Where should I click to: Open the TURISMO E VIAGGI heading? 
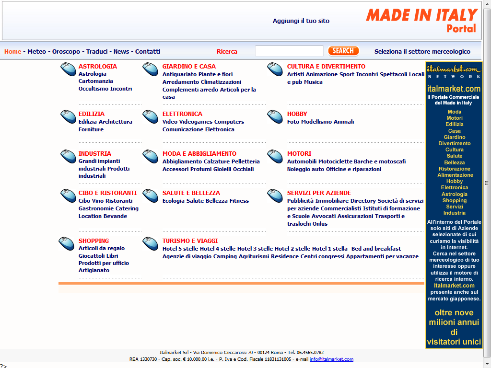click(190, 241)
